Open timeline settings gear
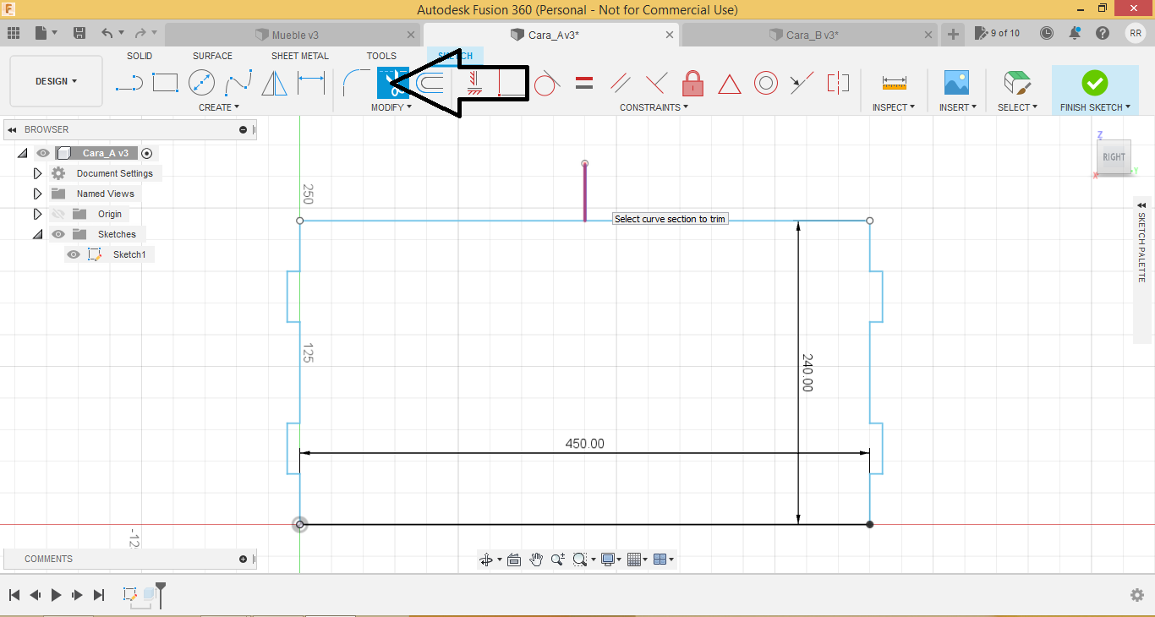The height and width of the screenshot is (617, 1155). point(1137,595)
